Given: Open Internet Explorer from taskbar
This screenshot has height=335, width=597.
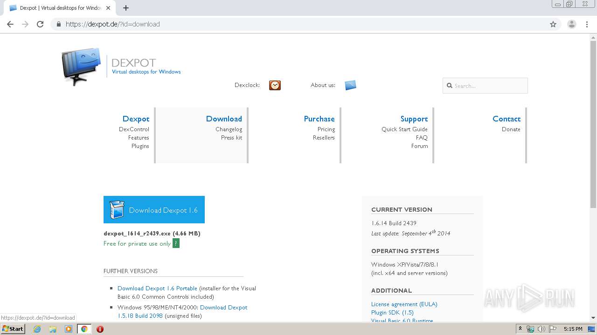Looking at the screenshot, I should click(x=37, y=329).
